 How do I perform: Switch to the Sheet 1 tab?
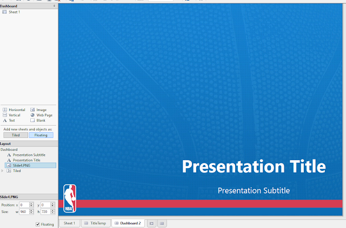(69, 223)
